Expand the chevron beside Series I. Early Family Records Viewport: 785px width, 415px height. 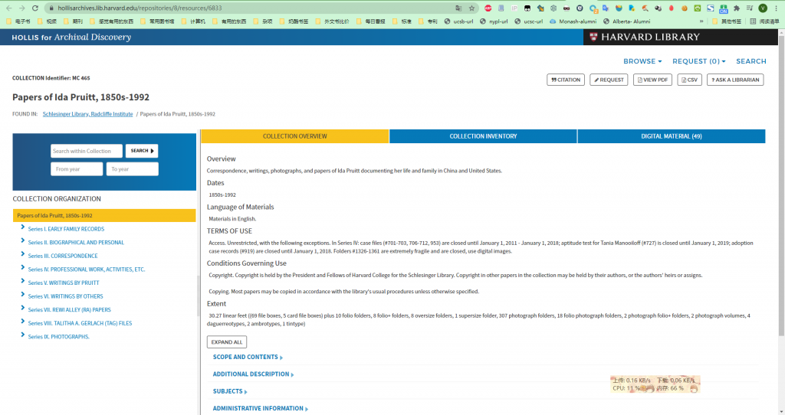point(22,227)
